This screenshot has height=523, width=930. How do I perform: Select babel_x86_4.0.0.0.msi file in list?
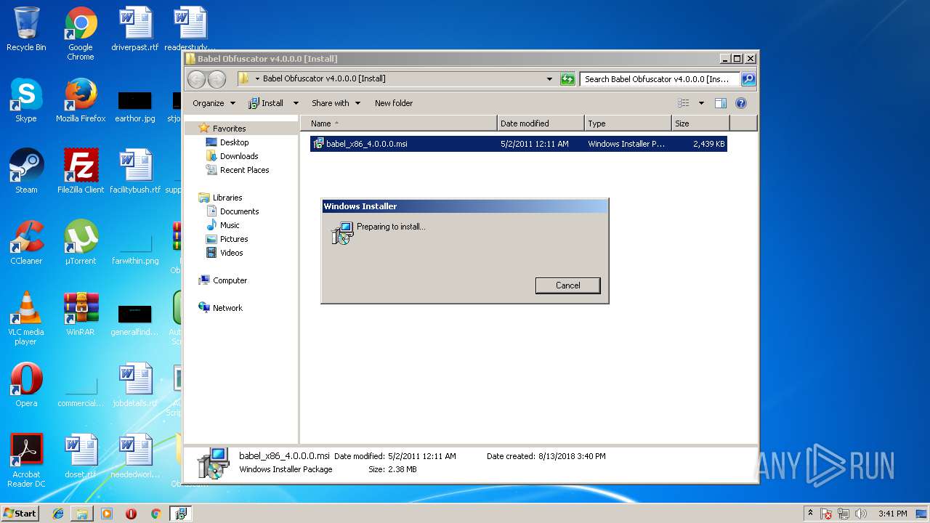518,144
